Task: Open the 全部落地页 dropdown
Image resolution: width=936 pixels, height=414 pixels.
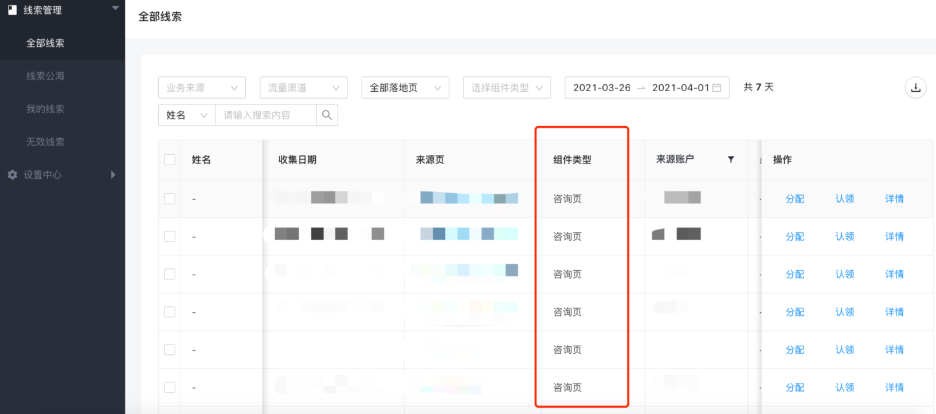Action: click(x=405, y=88)
